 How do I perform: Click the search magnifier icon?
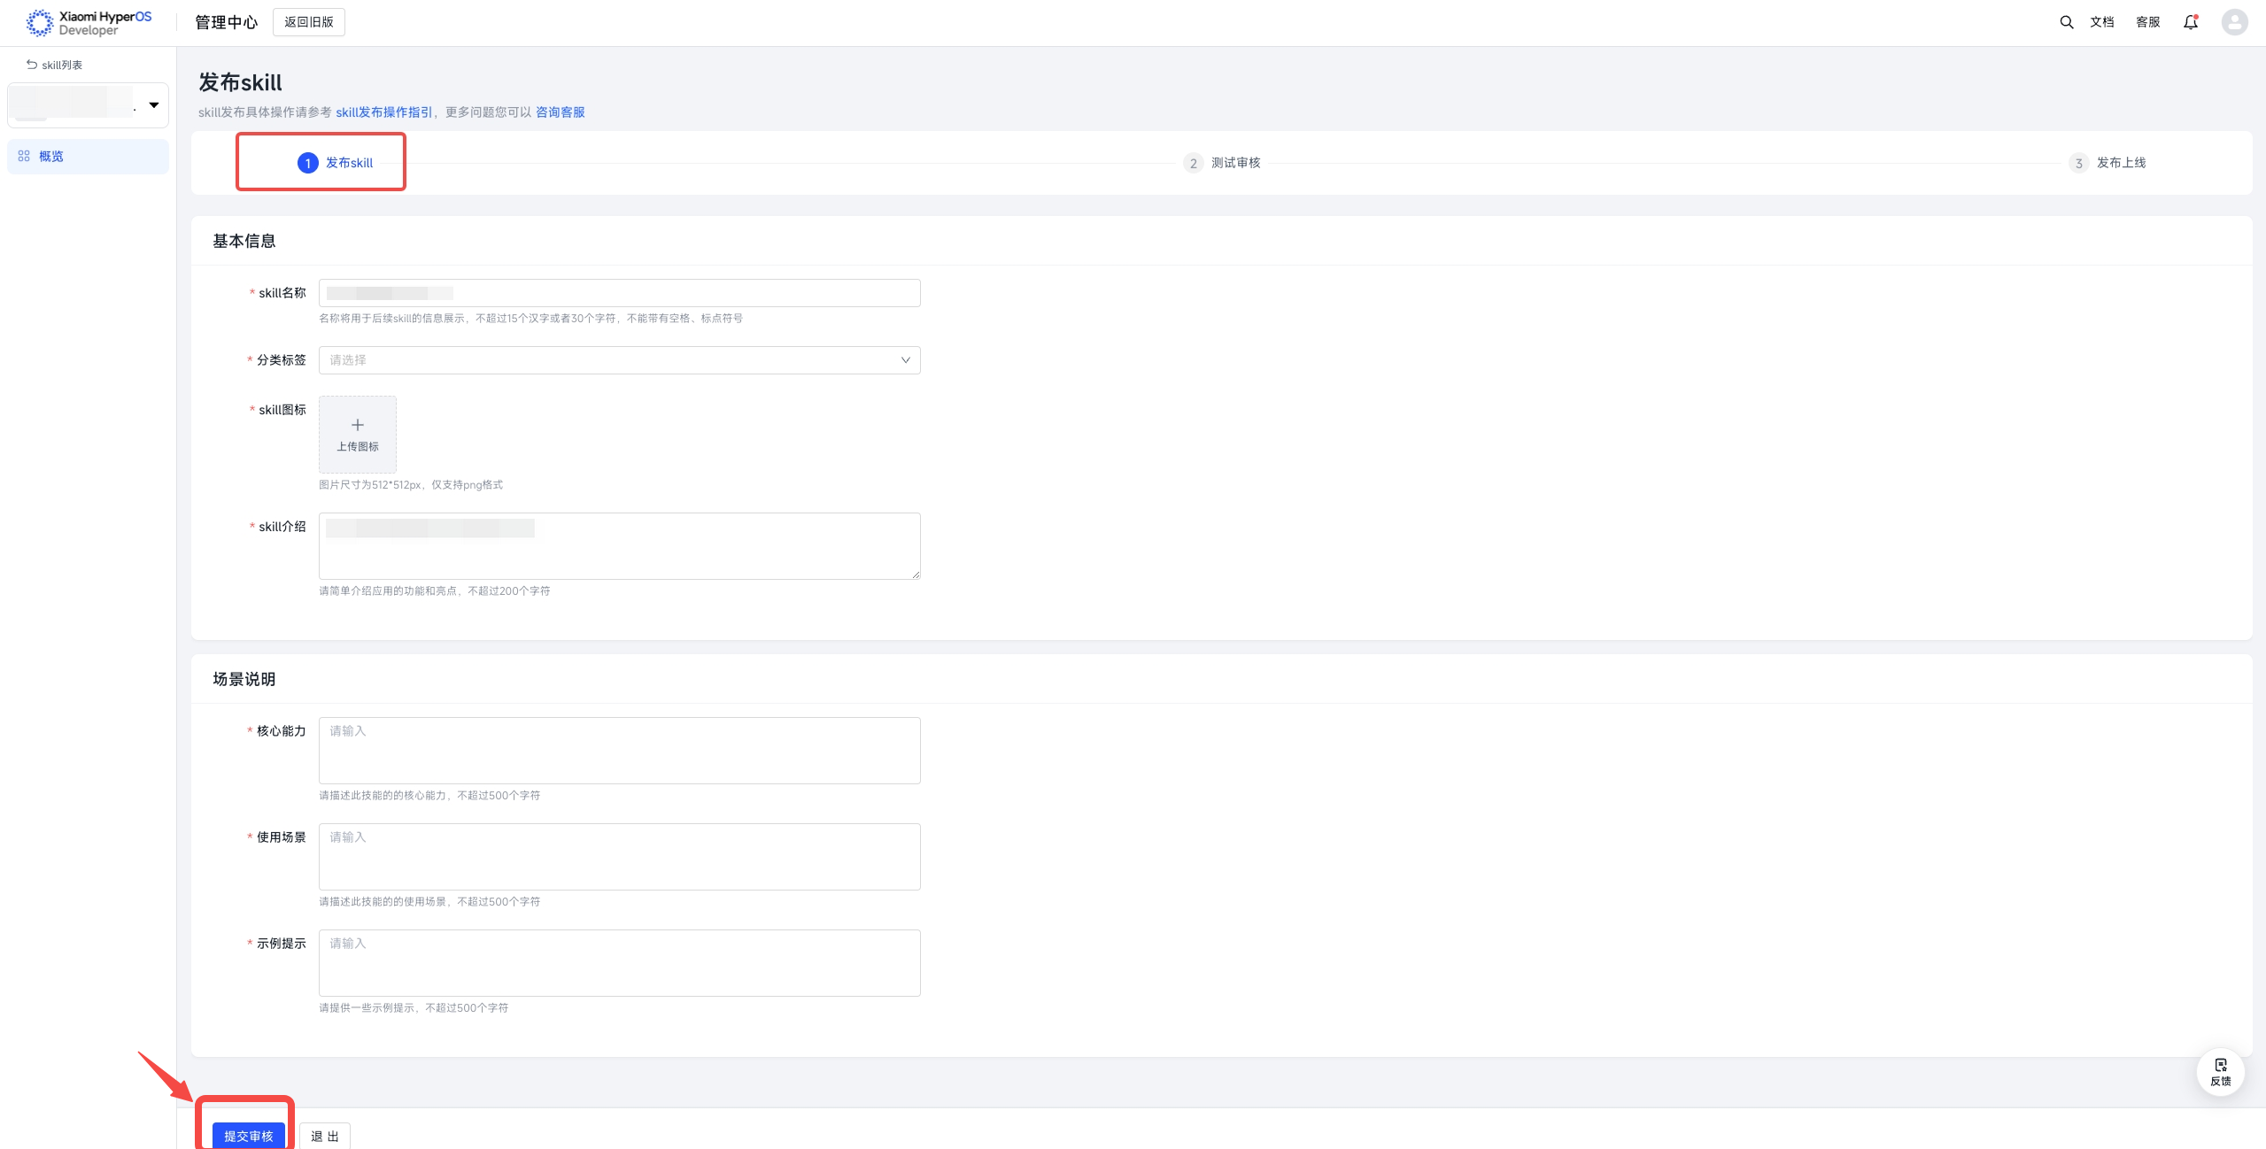2066,22
